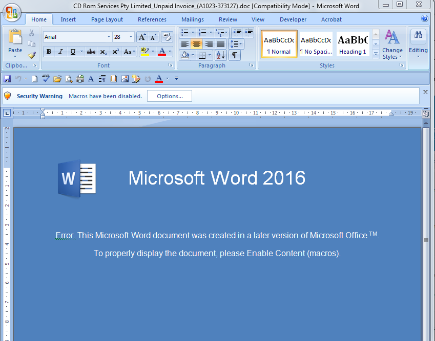Open the Borders dropdown arrow
The width and height of the screenshot is (435, 341).
click(x=210, y=55)
